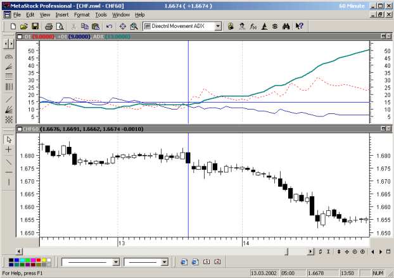Pick the cyan color swatch in palette
Viewport: 394px width, 278px height.
click(22, 260)
